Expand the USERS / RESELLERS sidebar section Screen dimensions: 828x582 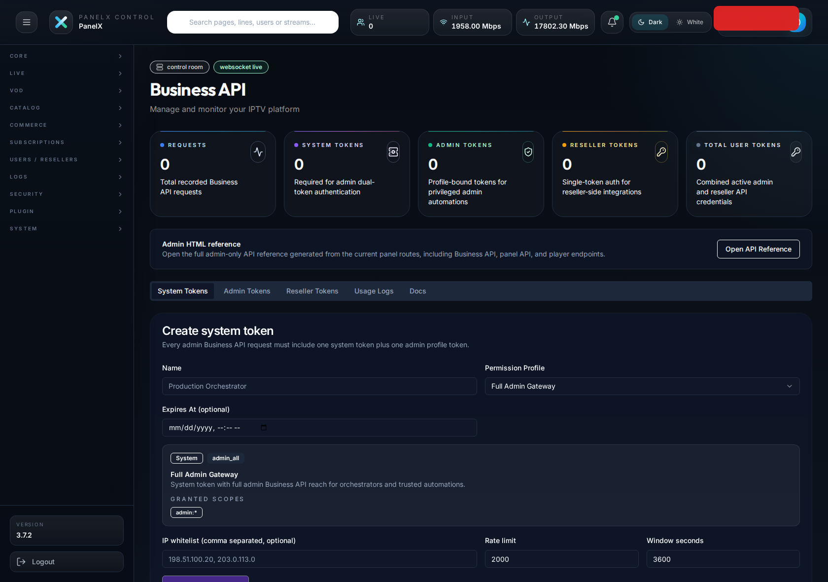67,159
